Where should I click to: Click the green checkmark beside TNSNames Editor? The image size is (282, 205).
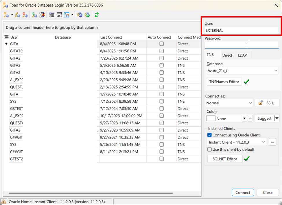(x=247, y=82)
